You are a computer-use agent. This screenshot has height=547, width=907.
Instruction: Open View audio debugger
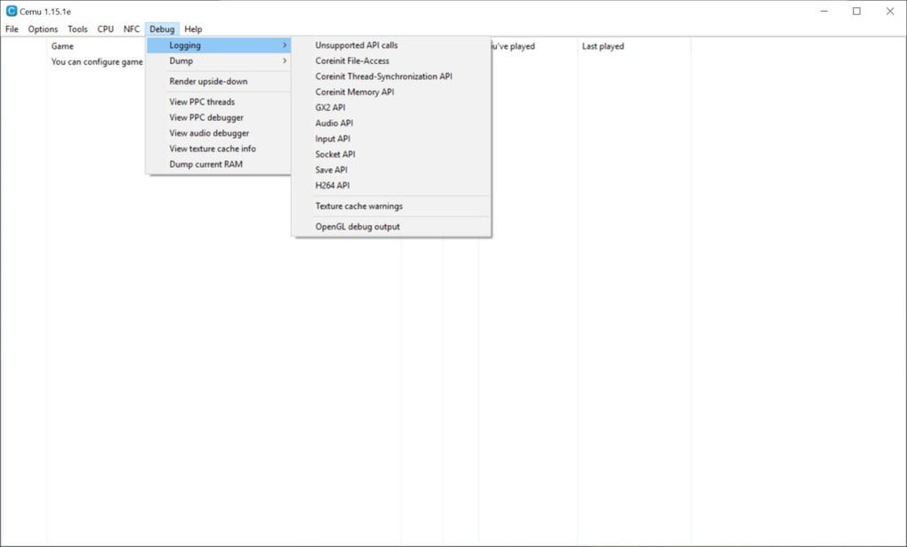coord(219,133)
